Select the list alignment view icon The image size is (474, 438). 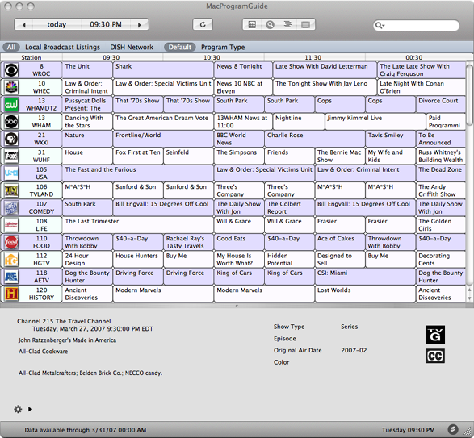[287, 24]
